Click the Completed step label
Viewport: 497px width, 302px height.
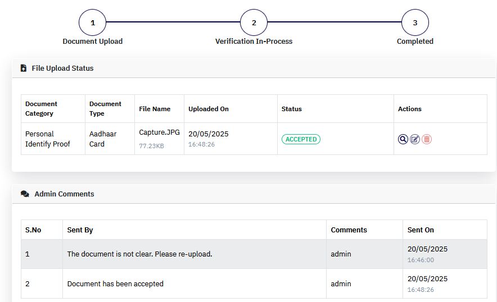click(x=415, y=42)
